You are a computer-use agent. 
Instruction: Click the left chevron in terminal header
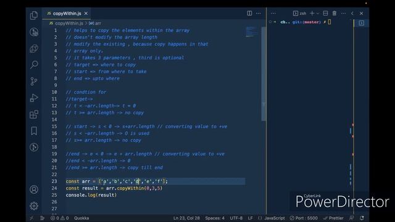point(352,13)
